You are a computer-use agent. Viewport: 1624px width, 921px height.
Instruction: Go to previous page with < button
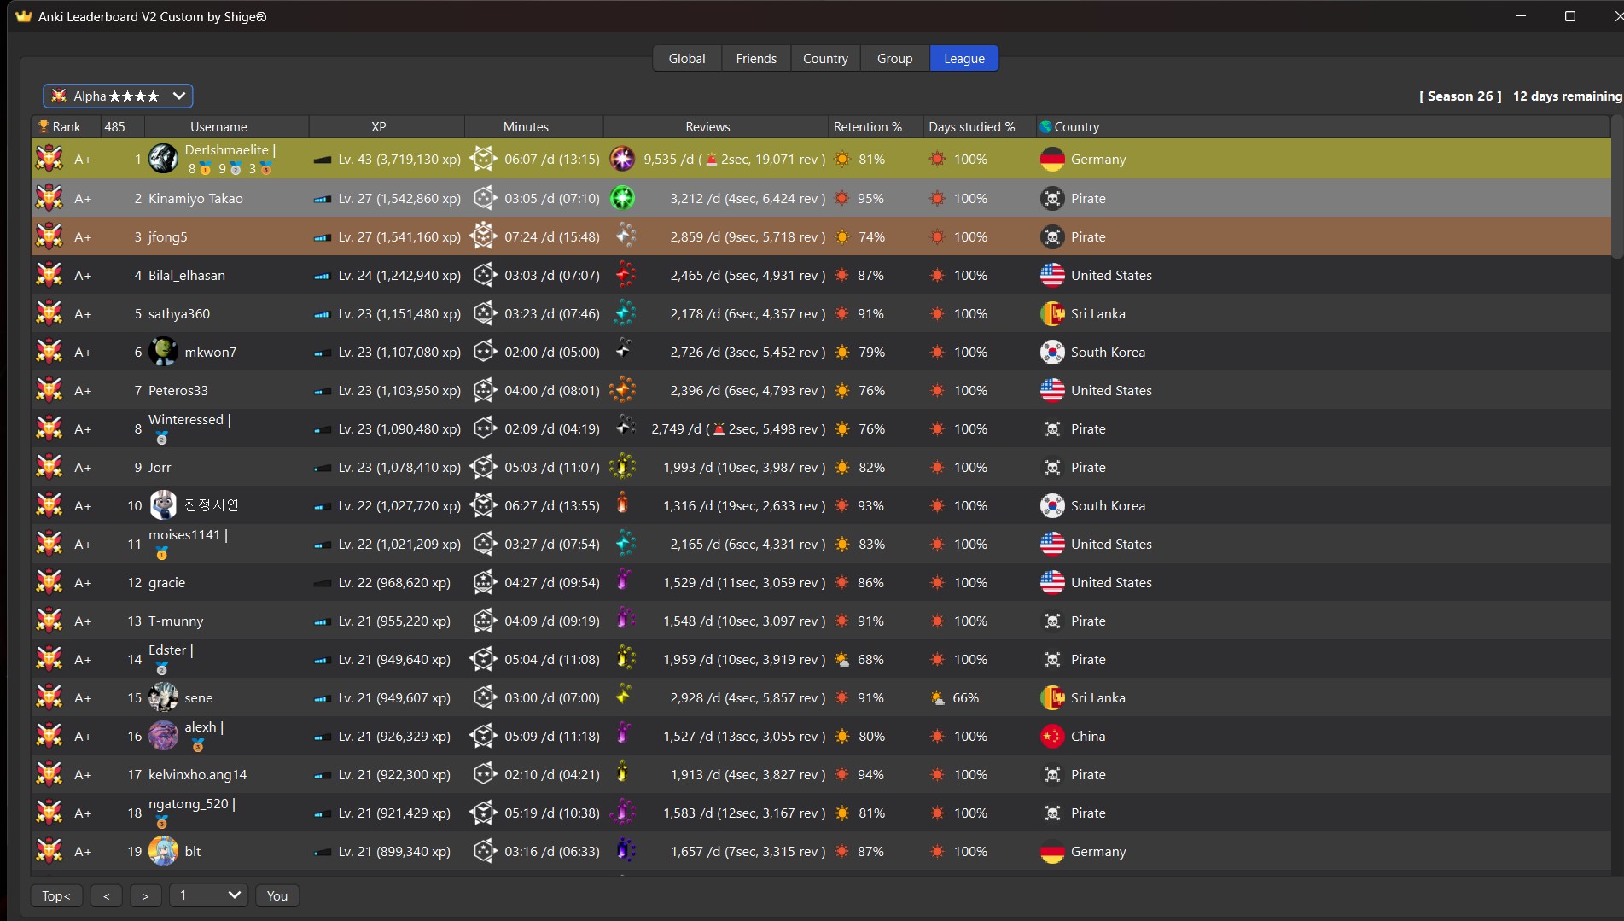[x=107, y=895]
